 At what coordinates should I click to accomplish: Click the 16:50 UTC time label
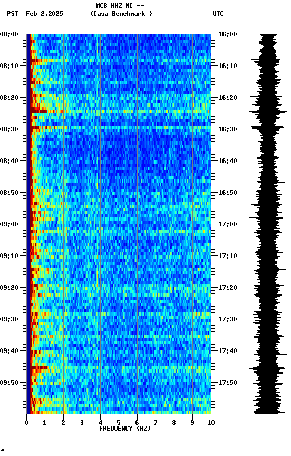(x=228, y=193)
